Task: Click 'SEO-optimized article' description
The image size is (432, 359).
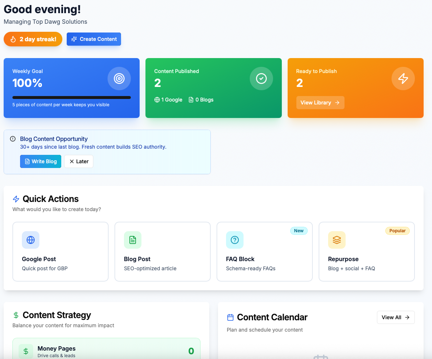Action: tap(150, 268)
